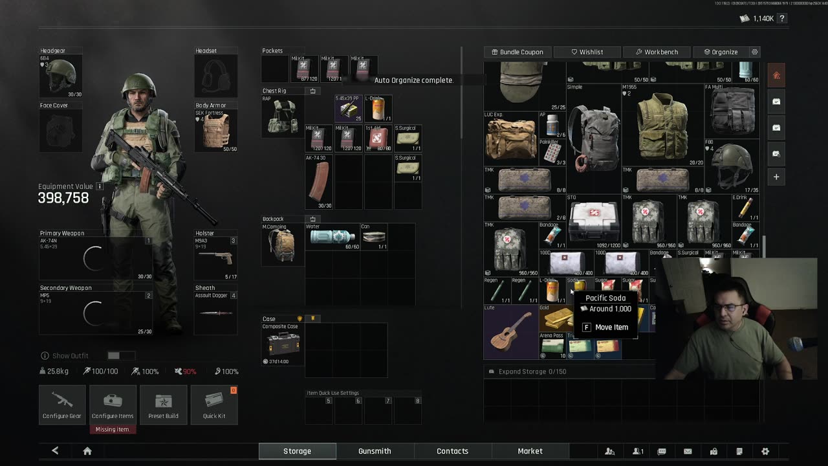Click the Case pin flag icon
This screenshot has width=828, height=466.
coord(313,318)
